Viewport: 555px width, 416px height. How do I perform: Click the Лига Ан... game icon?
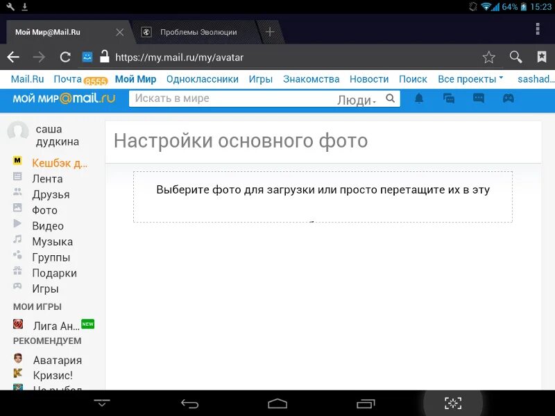(18, 324)
